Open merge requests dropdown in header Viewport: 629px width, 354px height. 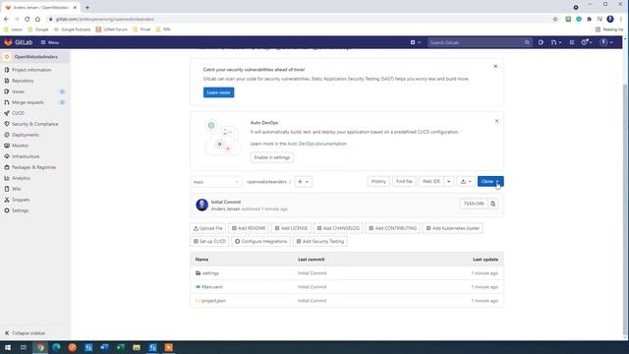(556, 42)
